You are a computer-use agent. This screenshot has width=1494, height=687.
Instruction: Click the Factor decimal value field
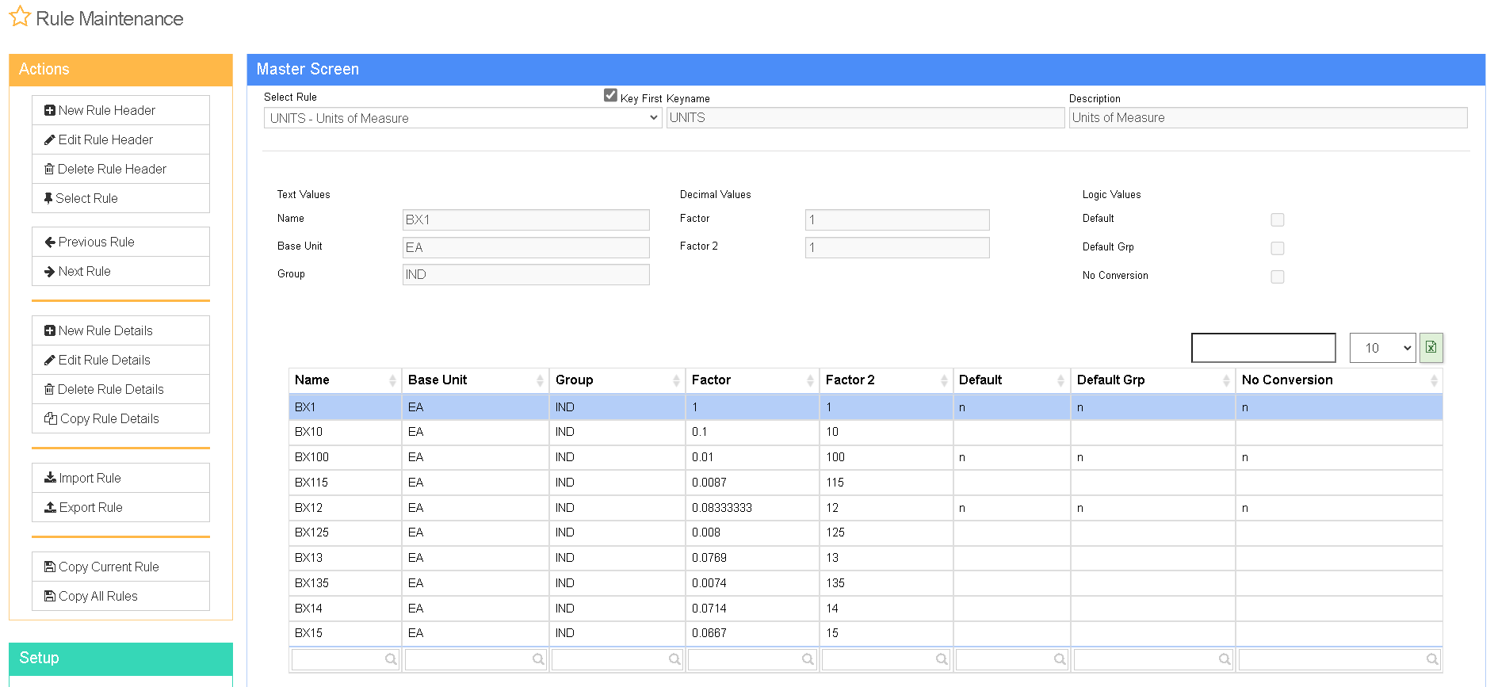click(x=897, y=219)
